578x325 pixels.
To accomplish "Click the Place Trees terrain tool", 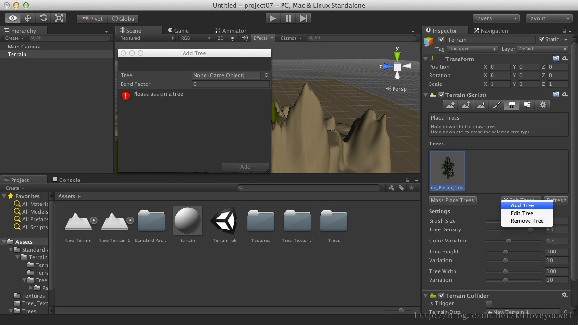I will click(512, 105).
